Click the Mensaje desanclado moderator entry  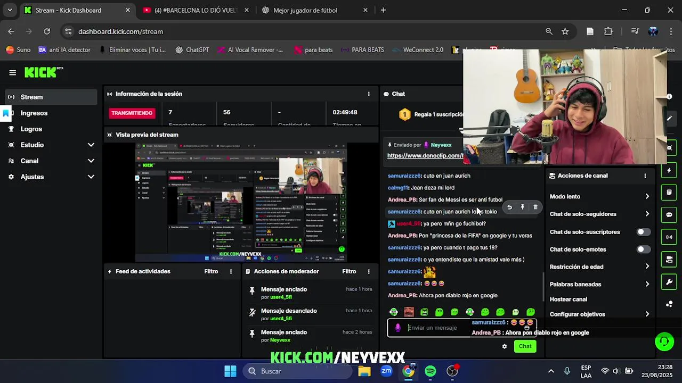point(310,314)
